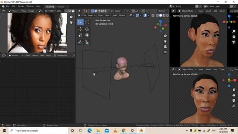Image resolution: width=238 pixels, height=134 pixels.
Task: Pin the node editor with the pin icon
Action: pyautogui.click(x=74, y=55)
